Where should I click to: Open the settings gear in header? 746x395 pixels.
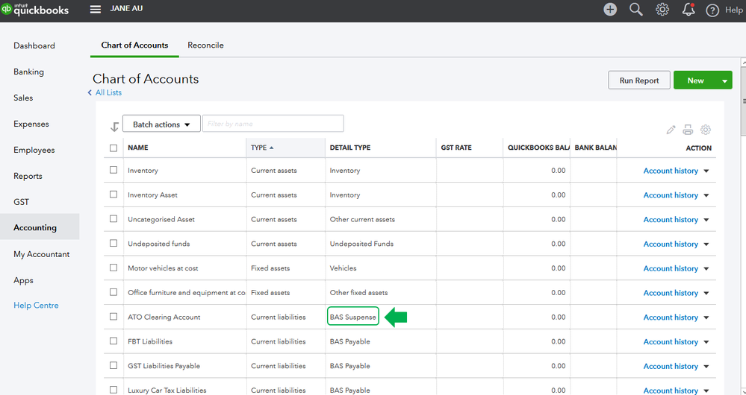click(662, 10)
